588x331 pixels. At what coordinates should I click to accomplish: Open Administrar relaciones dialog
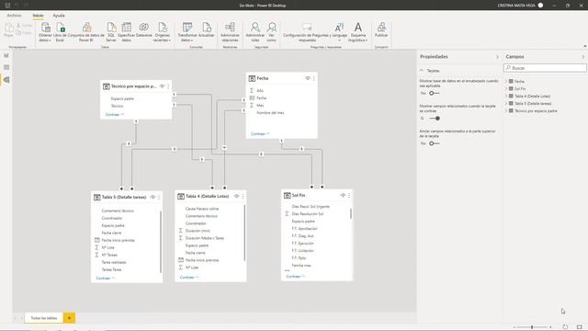tap(230, 32)
